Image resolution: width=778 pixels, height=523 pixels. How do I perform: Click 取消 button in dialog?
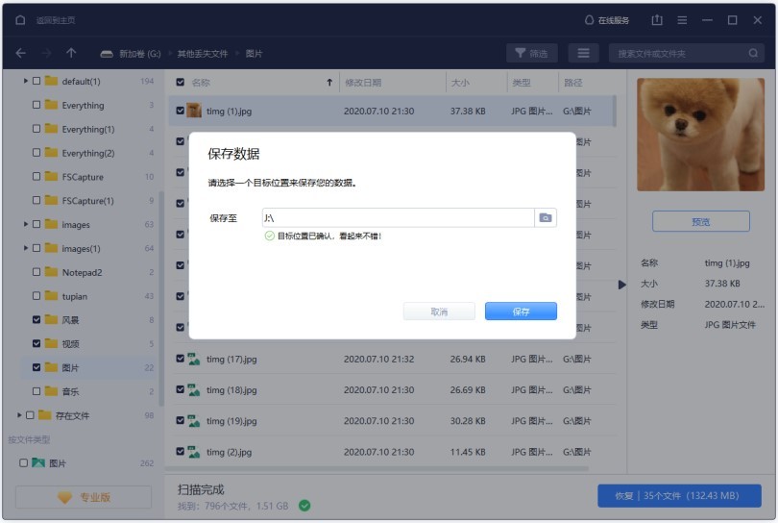(x=439, y=311)
